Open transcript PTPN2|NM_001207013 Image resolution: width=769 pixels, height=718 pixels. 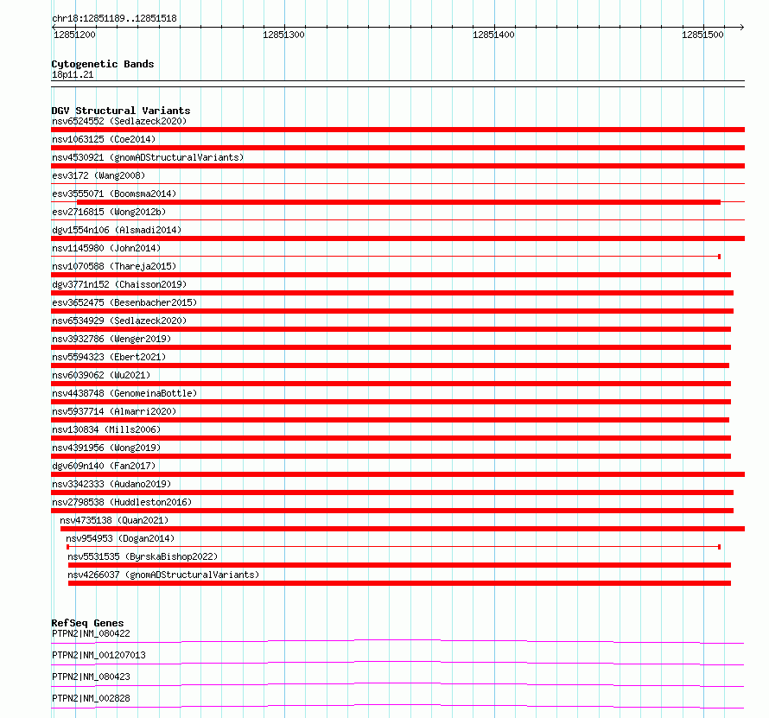(99, 655)
